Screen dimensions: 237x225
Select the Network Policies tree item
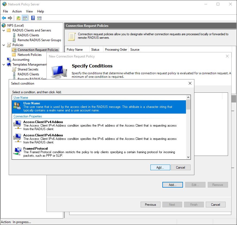30,55
